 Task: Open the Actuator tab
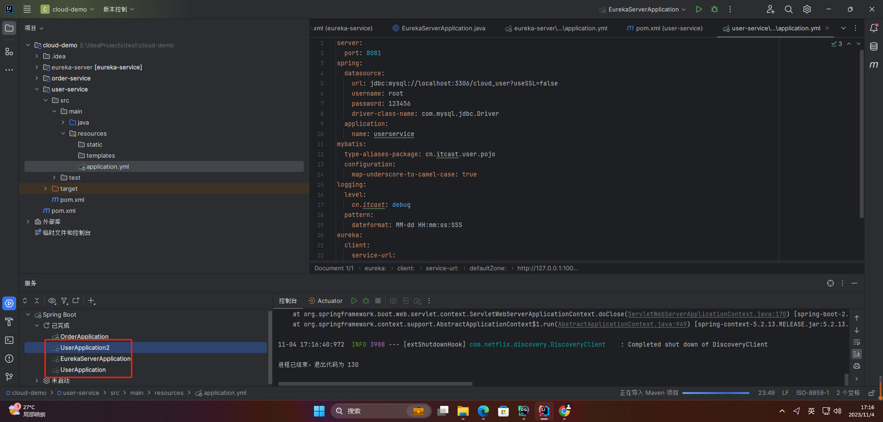point(325,301)
